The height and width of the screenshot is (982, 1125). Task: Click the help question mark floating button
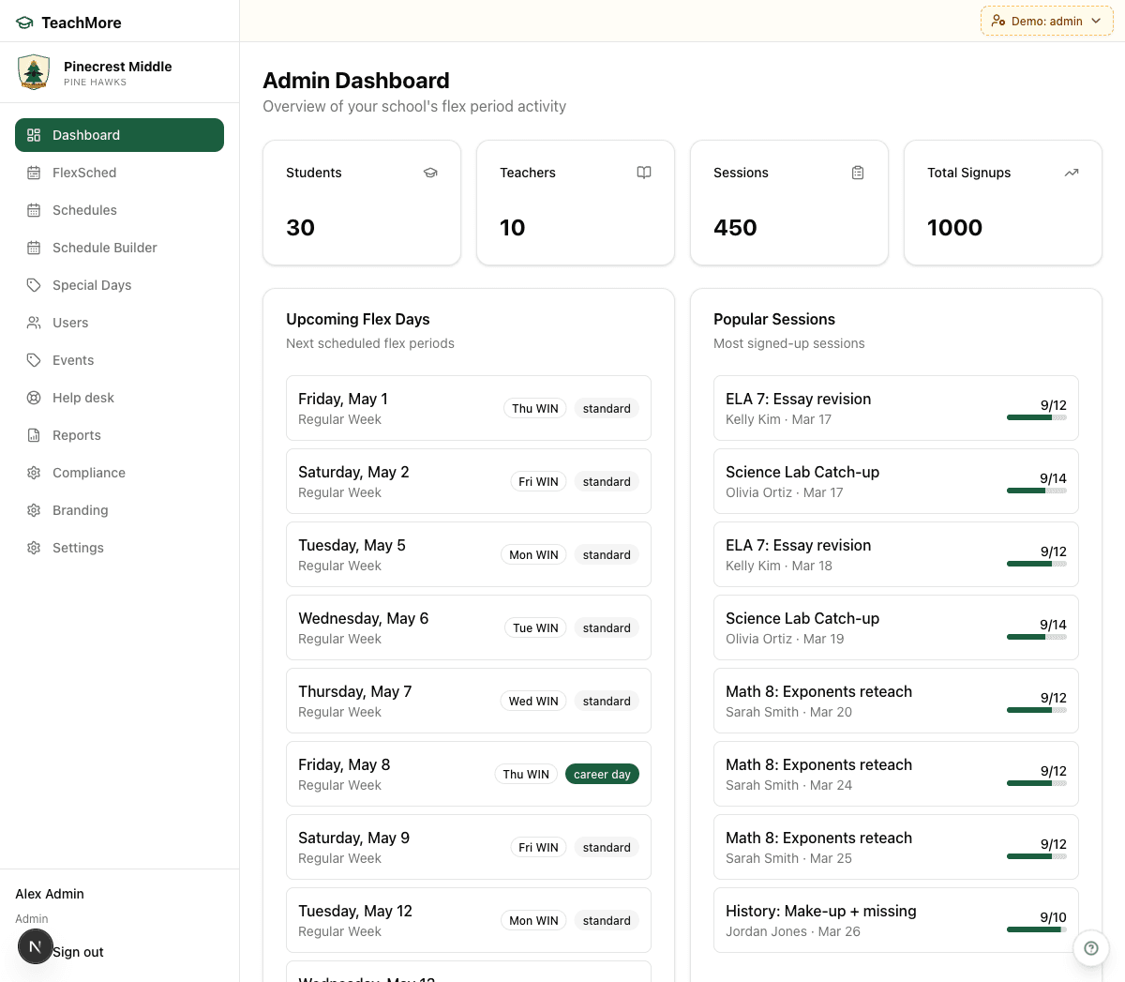point(1091,948)
